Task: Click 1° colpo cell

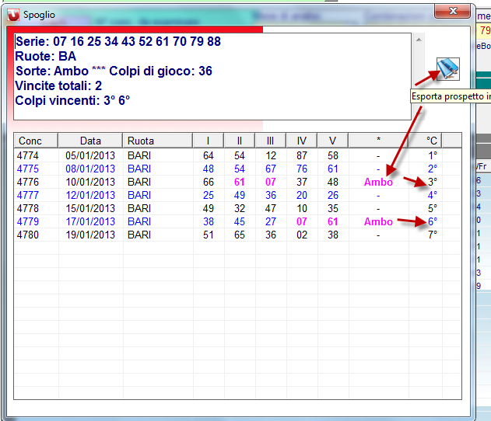Action: point(433,155)
